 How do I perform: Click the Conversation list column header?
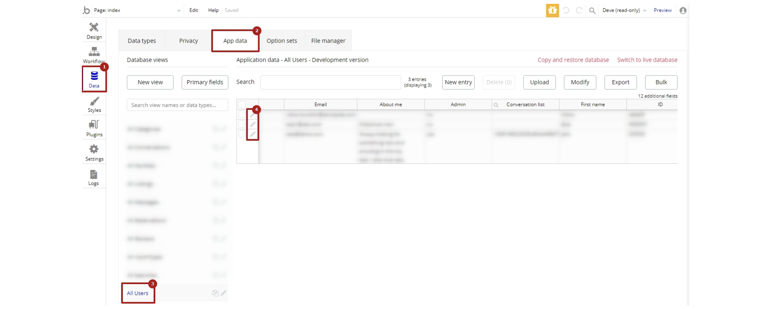click(x=526, y=105)
